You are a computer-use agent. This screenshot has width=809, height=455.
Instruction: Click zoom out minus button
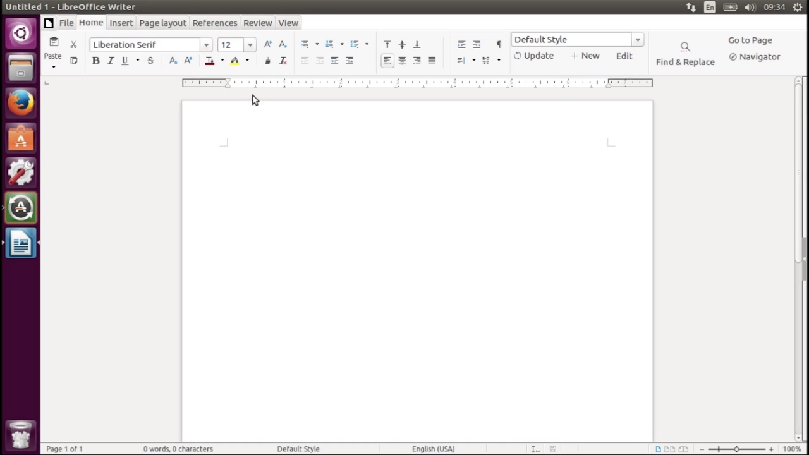pos(702,449)
